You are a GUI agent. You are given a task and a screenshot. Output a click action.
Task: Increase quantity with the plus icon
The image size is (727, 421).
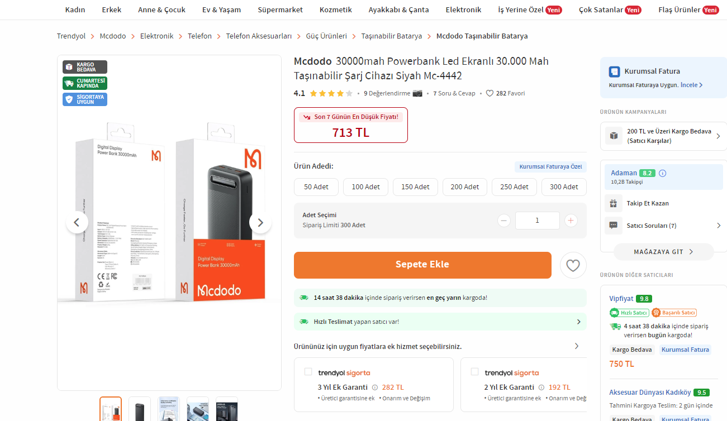(571, 221)
